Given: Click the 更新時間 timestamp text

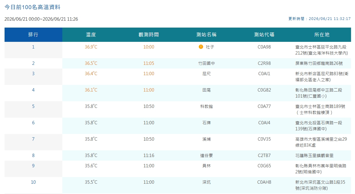Looking at the screenshot, I should pyautogui.click(x=319, y=19).
